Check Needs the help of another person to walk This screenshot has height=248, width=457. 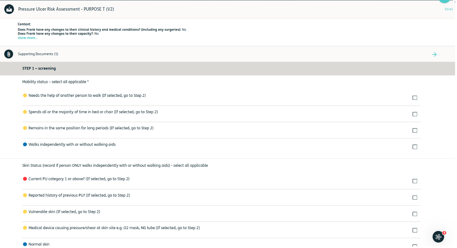coord(415,98)
